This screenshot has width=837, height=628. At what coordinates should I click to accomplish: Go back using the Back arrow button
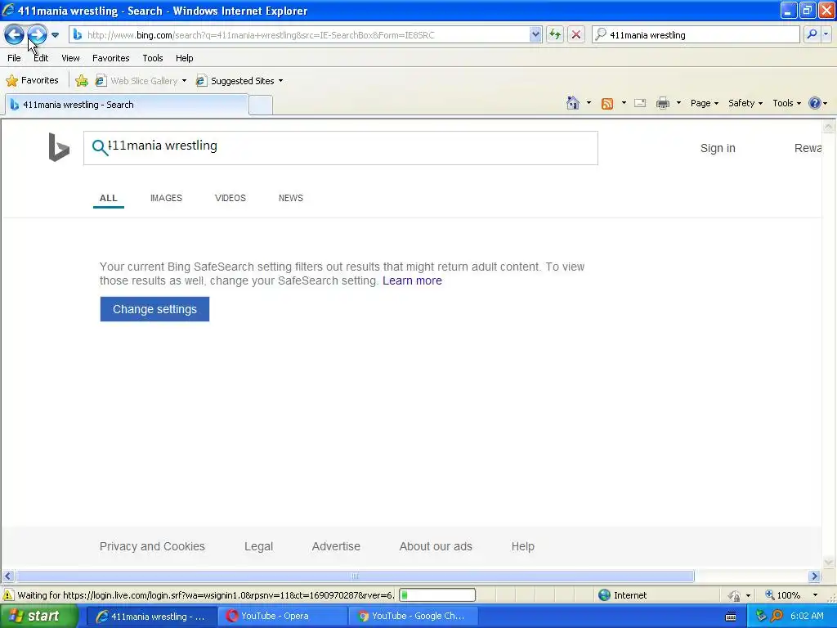[x=15, y=34]
